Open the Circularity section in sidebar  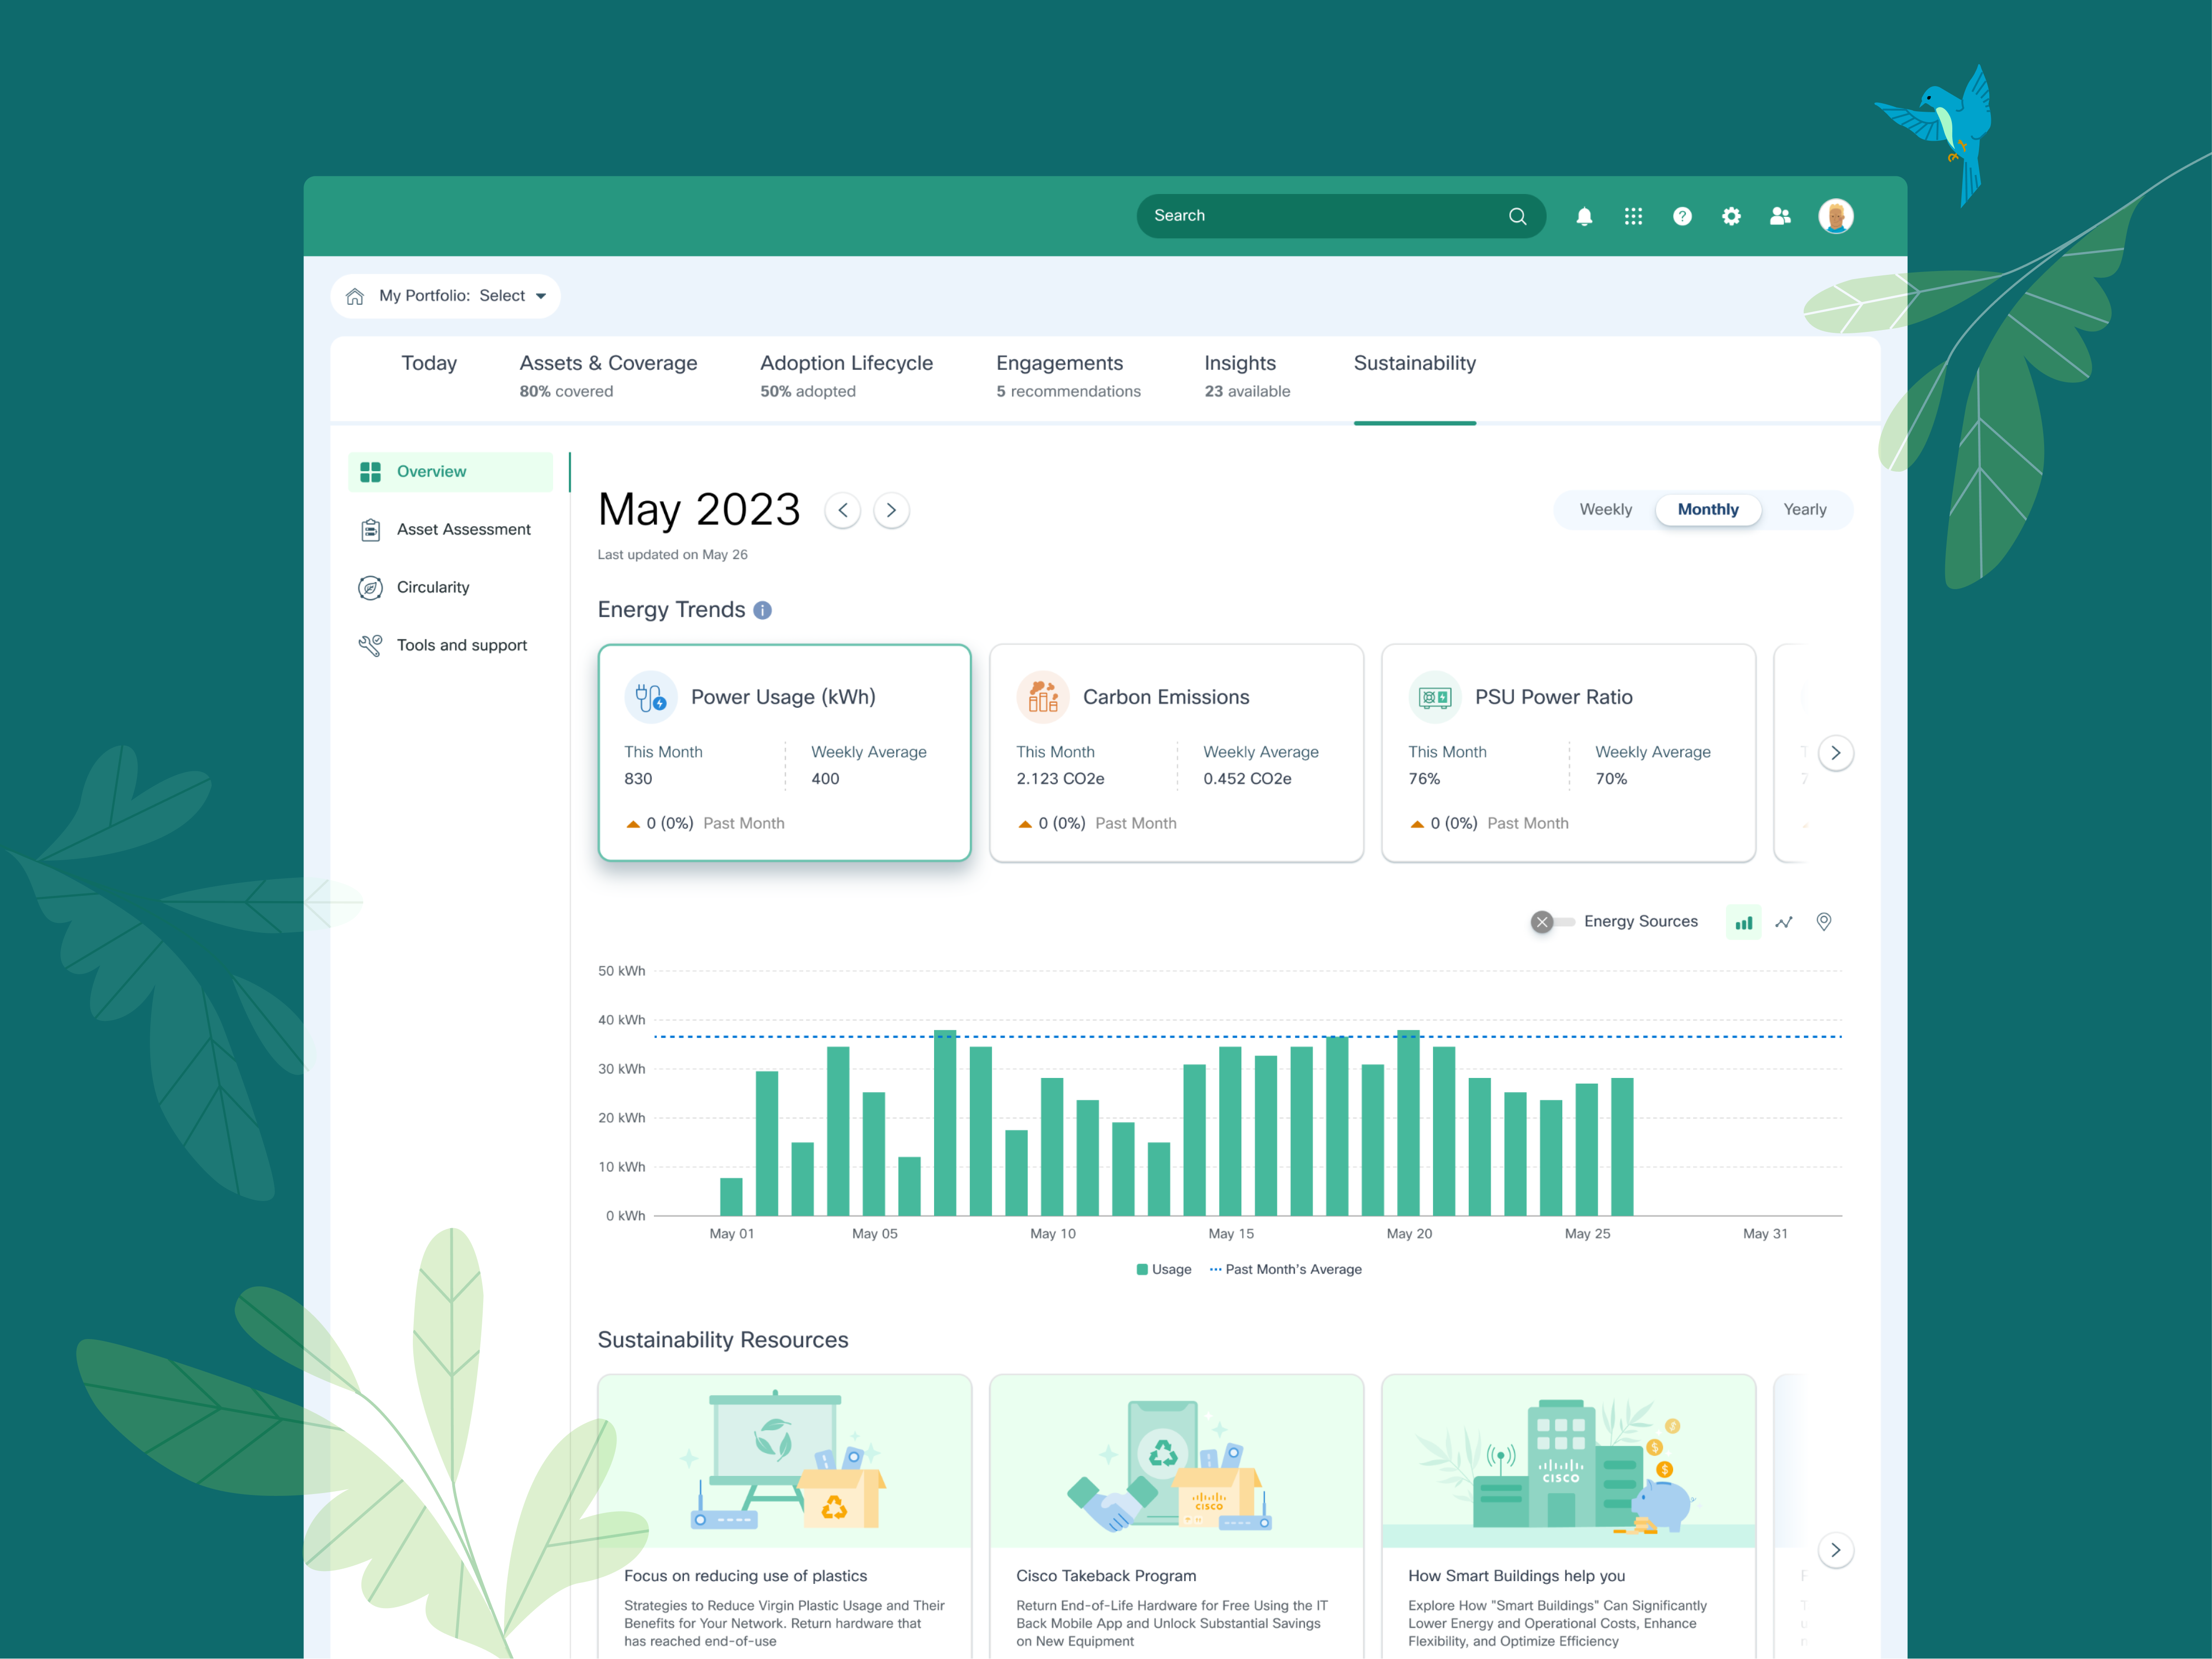click(433, 587)
